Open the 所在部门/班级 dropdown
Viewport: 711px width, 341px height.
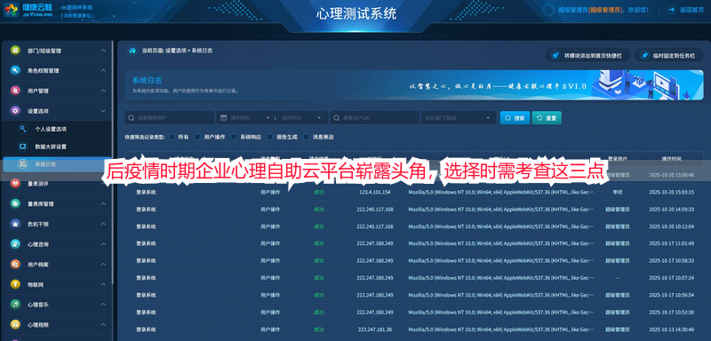point(459,118)
